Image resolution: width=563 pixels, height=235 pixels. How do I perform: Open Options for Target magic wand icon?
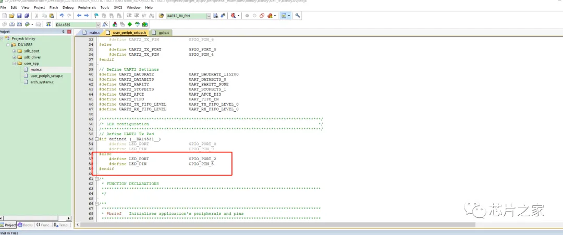(x=106, y=24)
